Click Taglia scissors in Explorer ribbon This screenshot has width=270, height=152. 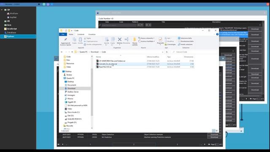click(87, 38)
